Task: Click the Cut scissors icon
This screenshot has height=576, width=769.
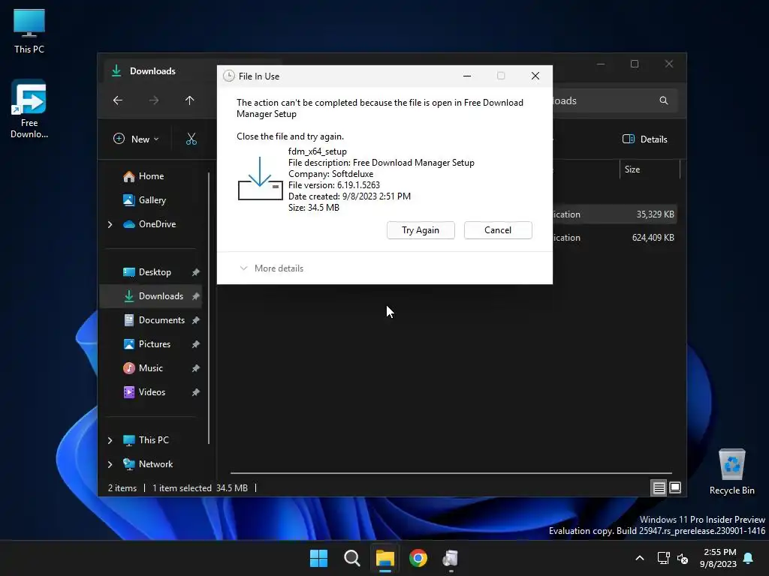Action: (191, 139)
